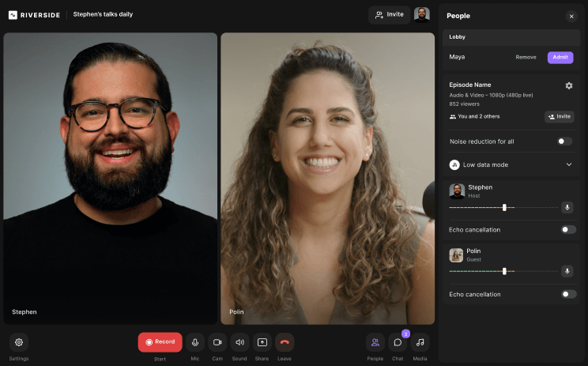This screenshot has height=366, width=588.
Task: Toggle Echo cancellation for Polin
Action: [568, 294]
